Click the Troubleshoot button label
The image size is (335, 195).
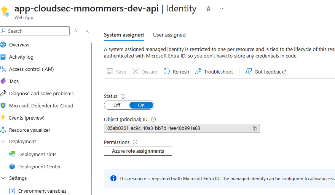click(219, 72)
